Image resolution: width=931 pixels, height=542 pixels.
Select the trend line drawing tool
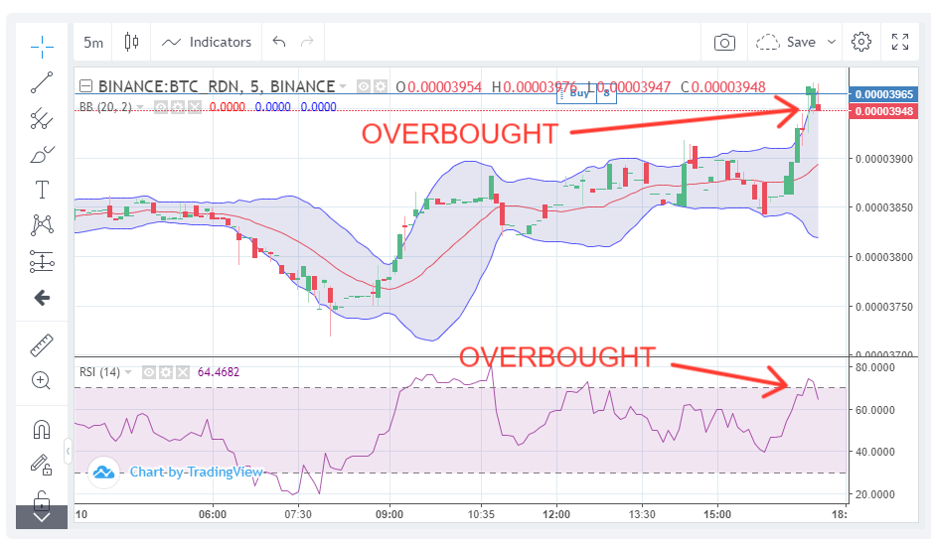pos(42,82)
